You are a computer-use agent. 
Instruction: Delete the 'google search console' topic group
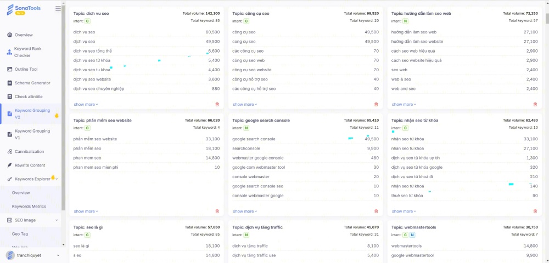[x=376, y=211]
